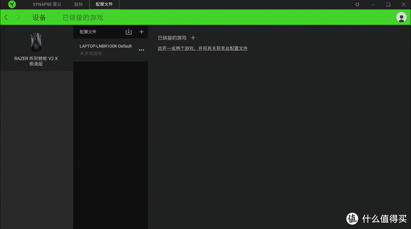411x229 pixels.
Task: Open the 已链接的游戏 section in the green bar
Action: coord(83,17)
